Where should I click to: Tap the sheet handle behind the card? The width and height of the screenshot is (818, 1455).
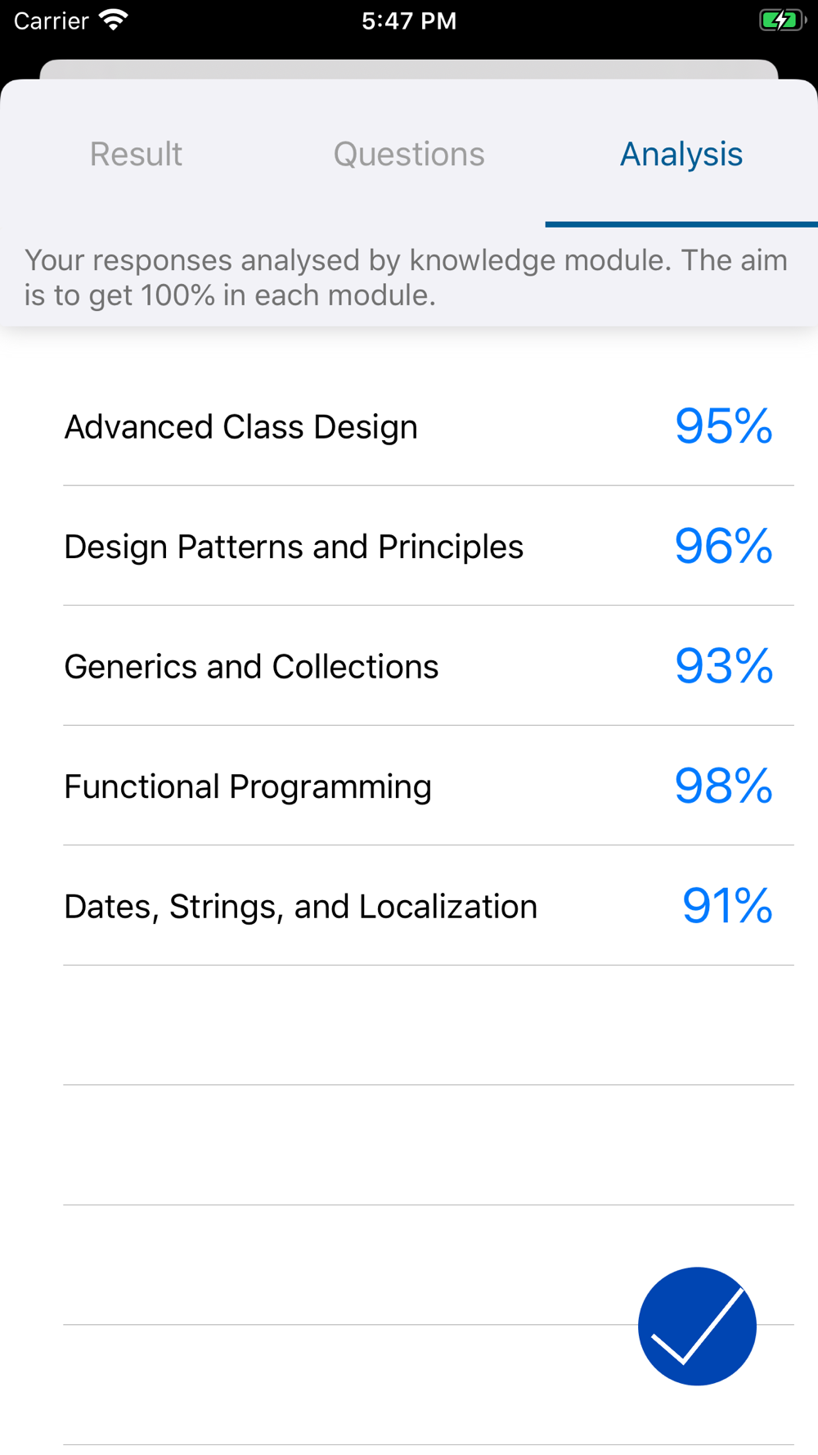click(409, 69)
